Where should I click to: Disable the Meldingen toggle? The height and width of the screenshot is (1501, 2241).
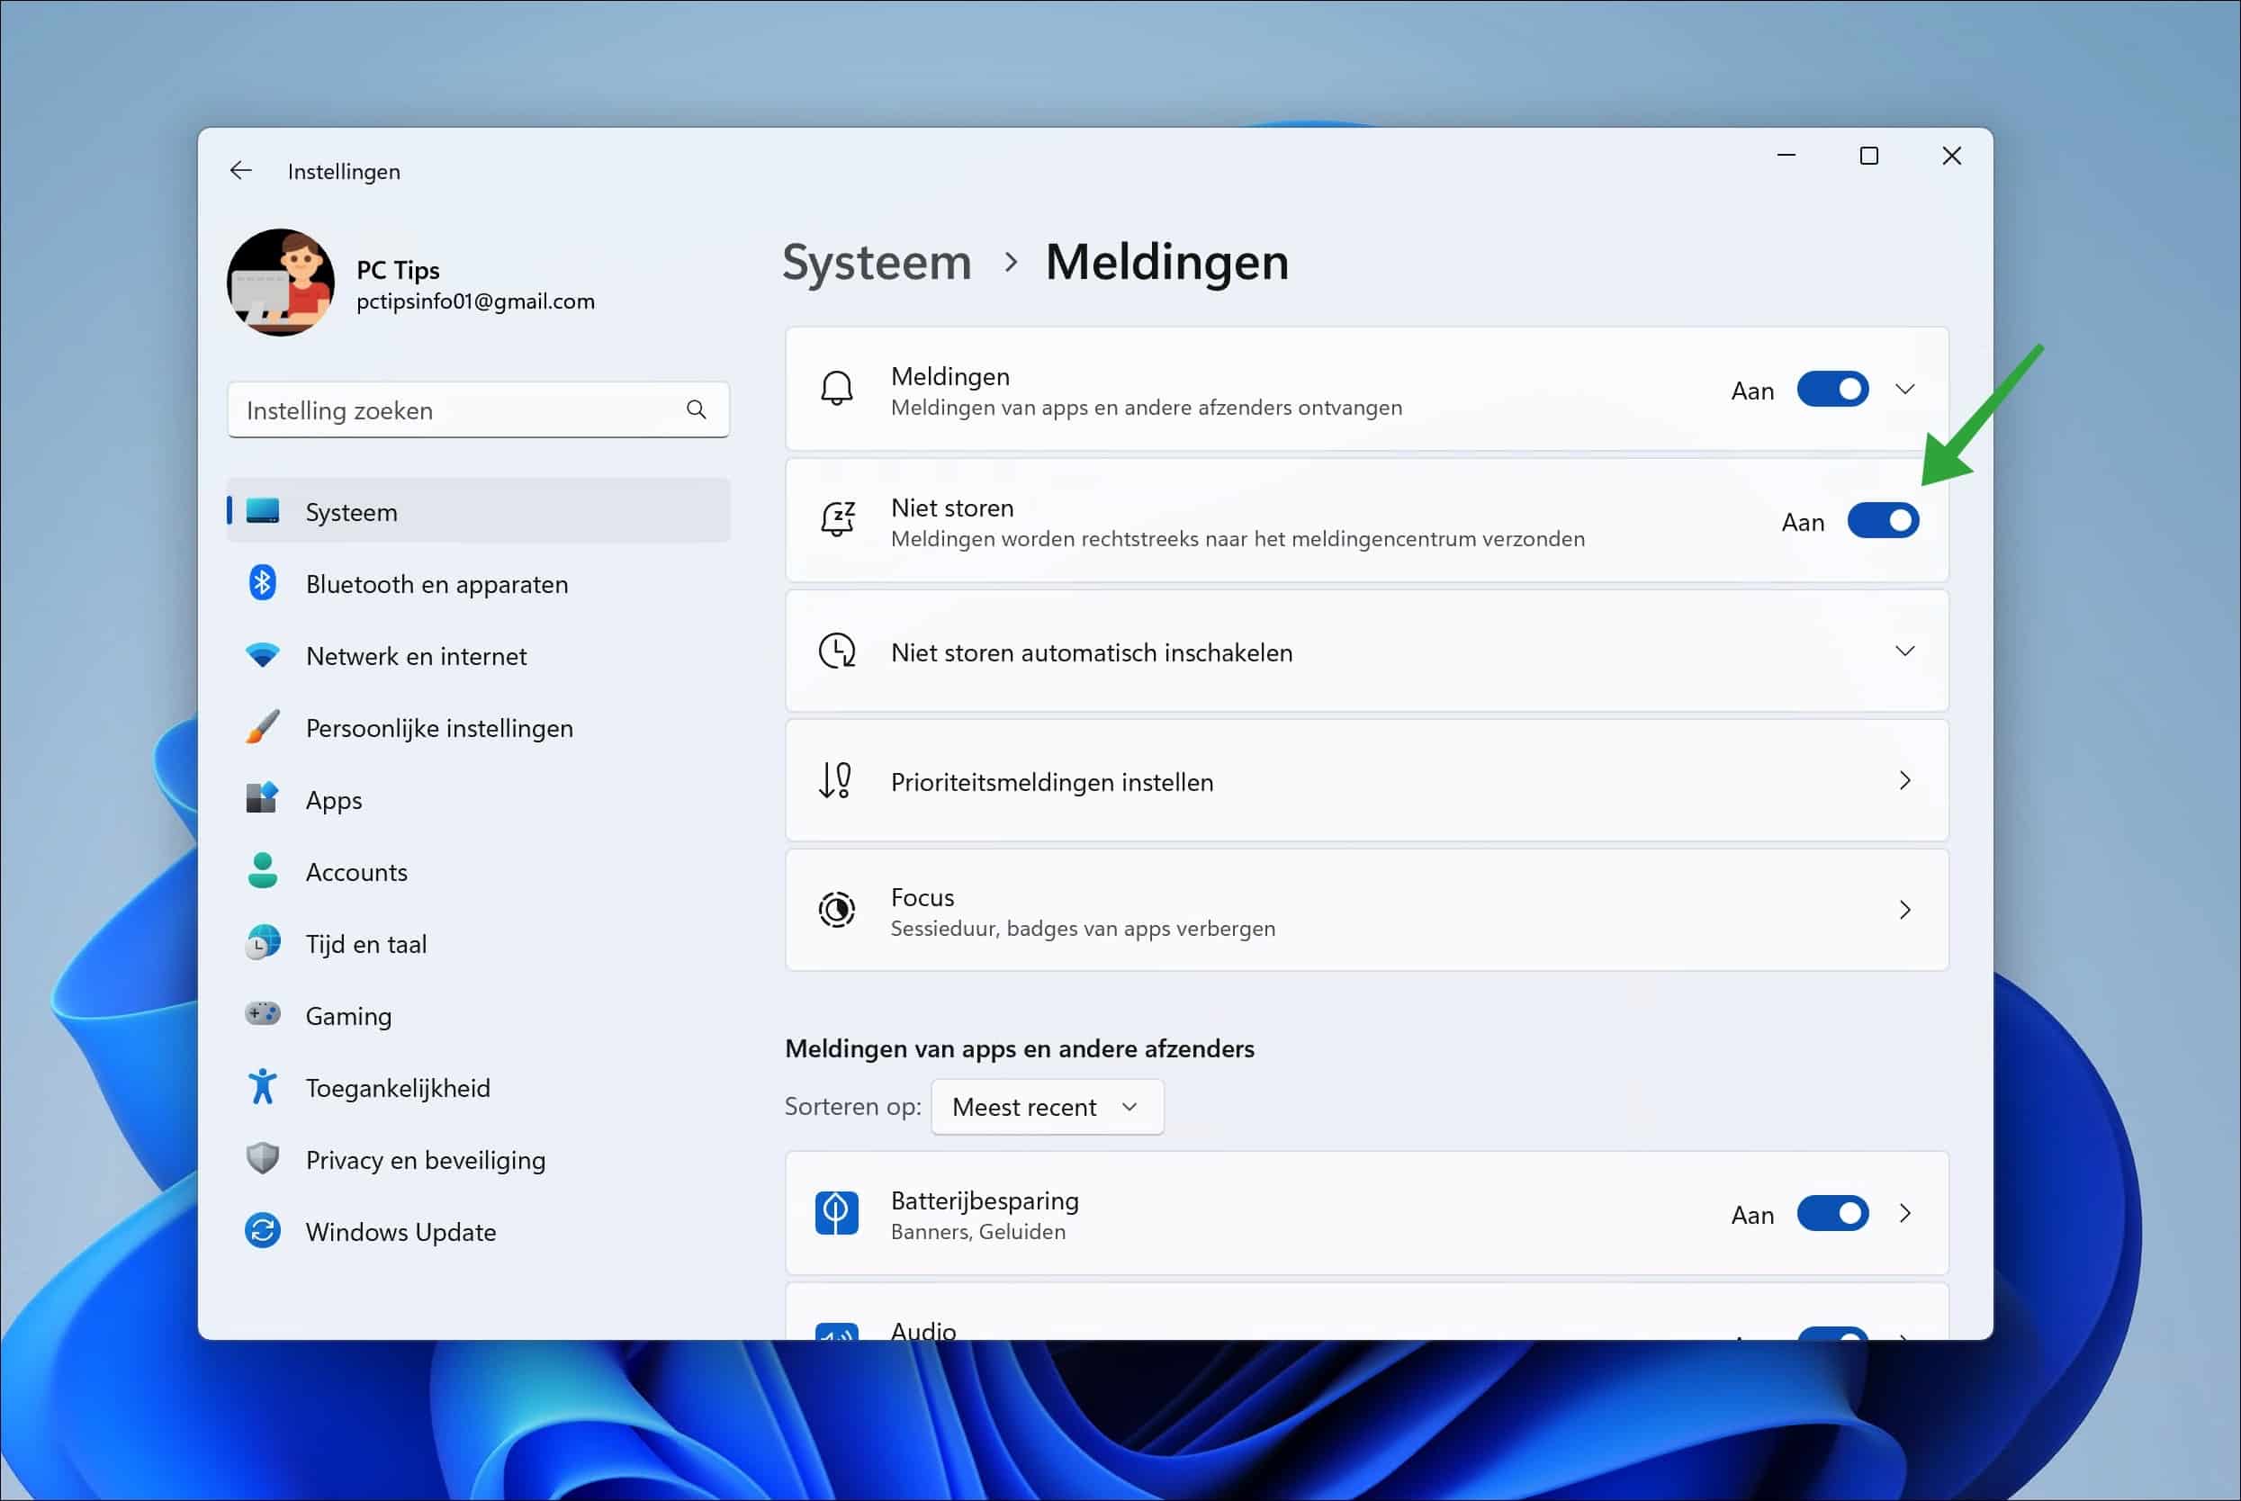pos(1831,389)
